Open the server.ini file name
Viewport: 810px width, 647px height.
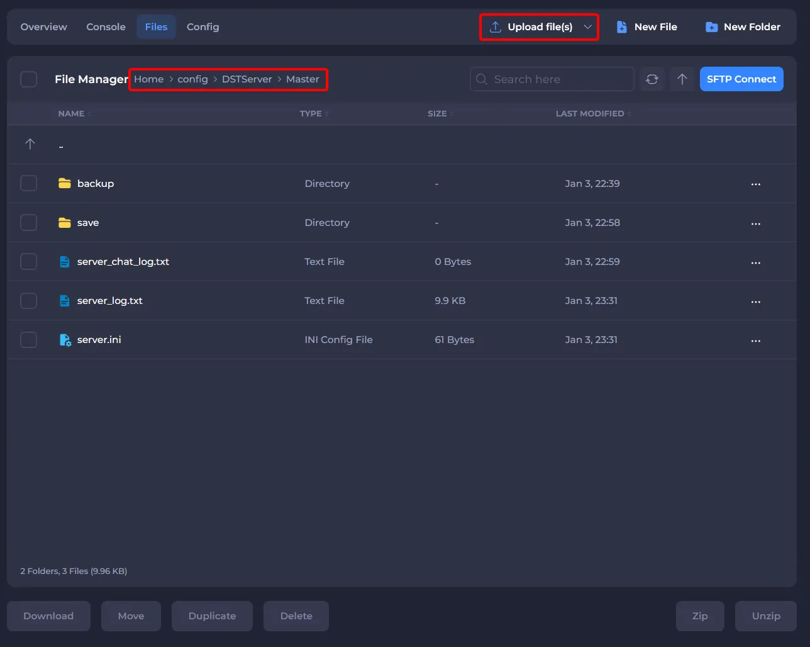(x=99, y=339)
